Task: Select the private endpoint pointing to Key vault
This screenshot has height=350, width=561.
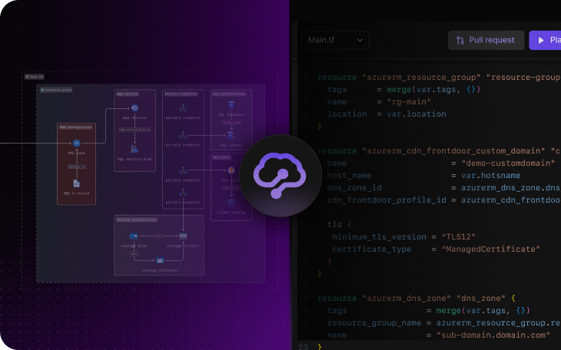Action: pos(183,170)
